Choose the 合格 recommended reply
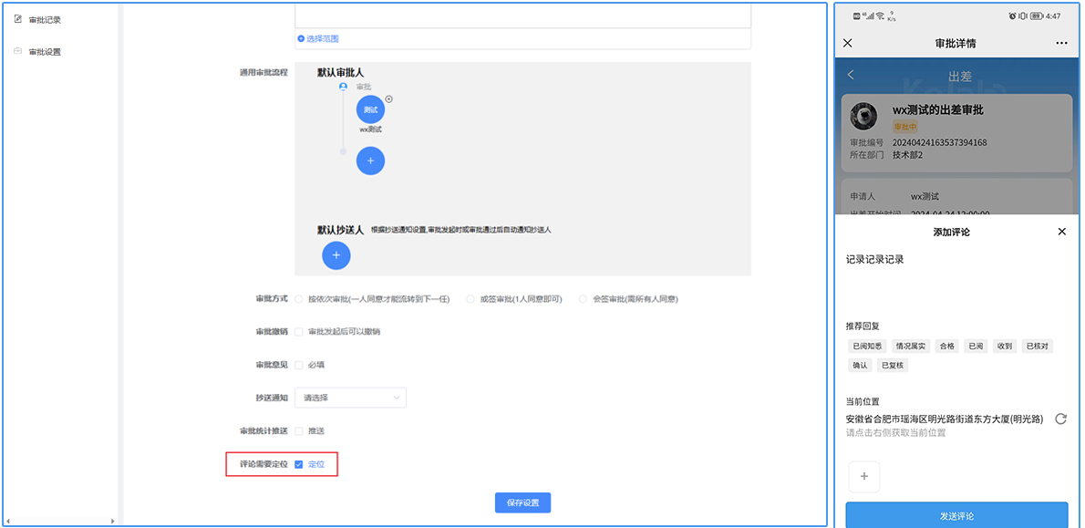This screenshot has width=1085, height=528. pos(945,346)
